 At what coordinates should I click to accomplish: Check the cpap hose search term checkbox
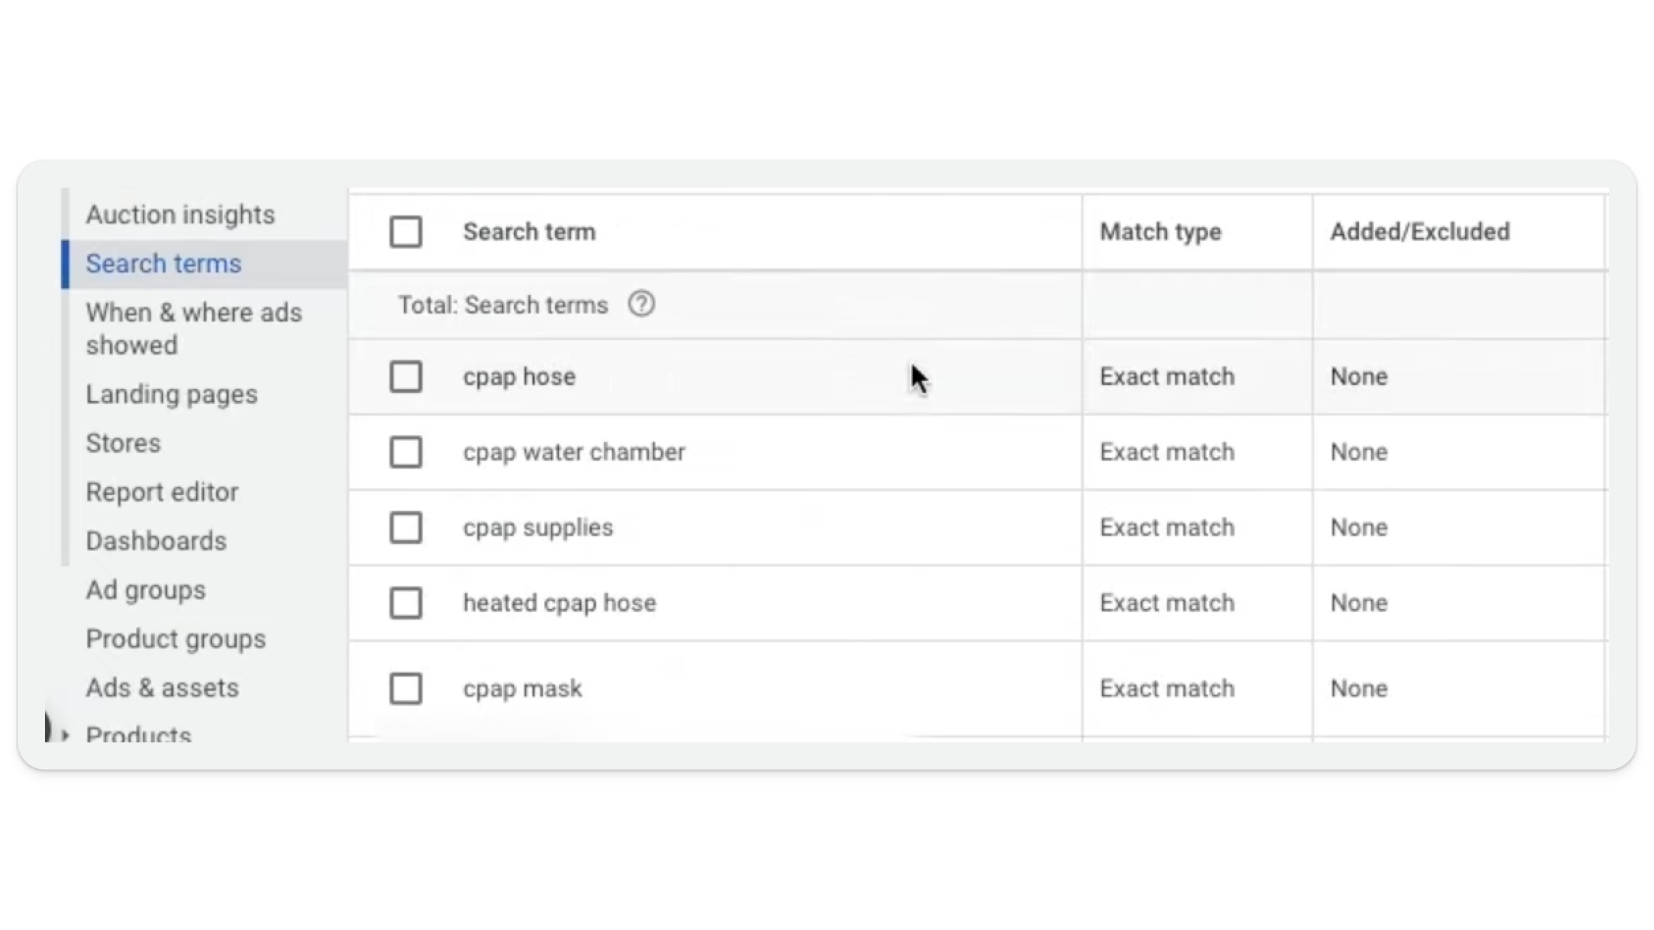pos(405,377)
